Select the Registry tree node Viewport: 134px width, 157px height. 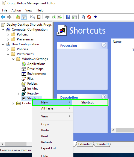(33, 93)
